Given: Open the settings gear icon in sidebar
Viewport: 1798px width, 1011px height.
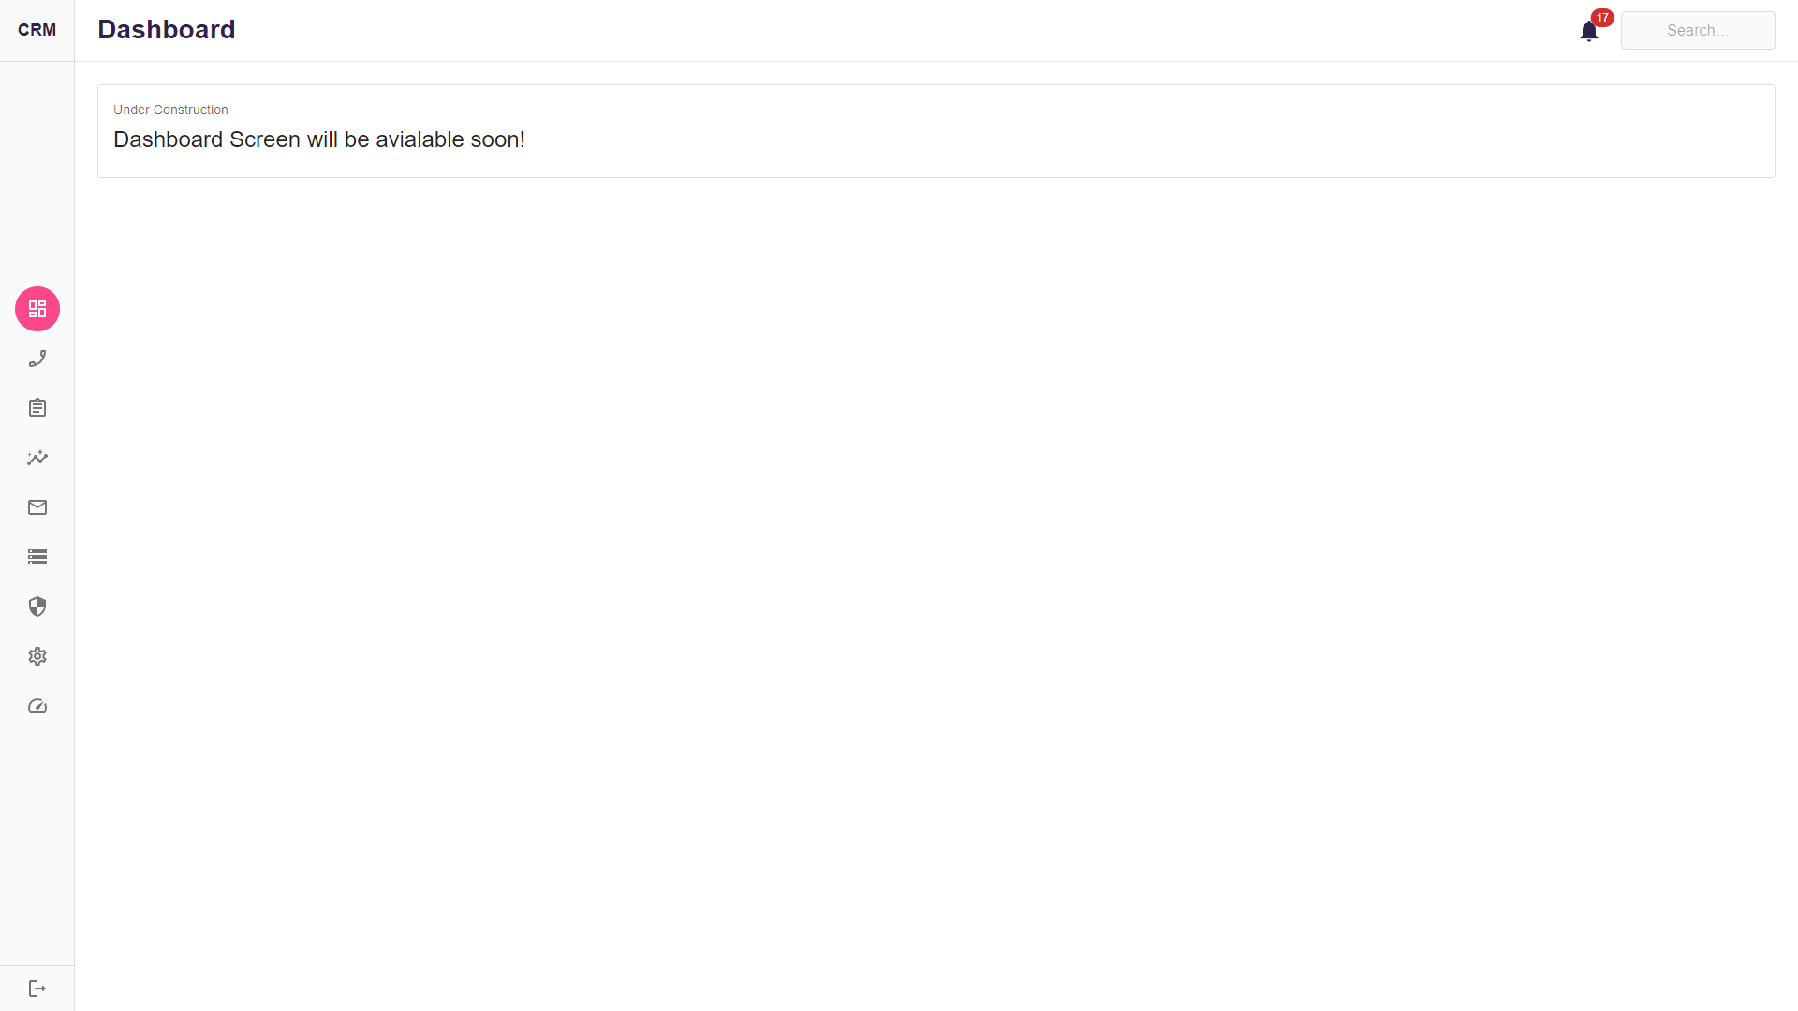Looking at the screenshot, I should (37, 656).
